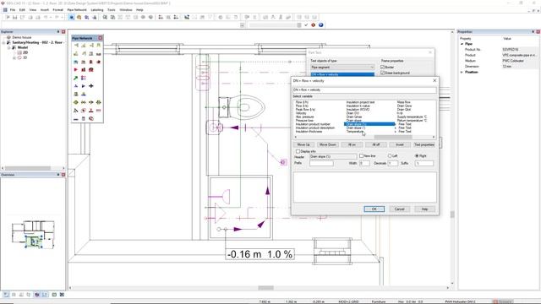
Task: Click the DN + flow + velocity name field
Action: [364, 90]
